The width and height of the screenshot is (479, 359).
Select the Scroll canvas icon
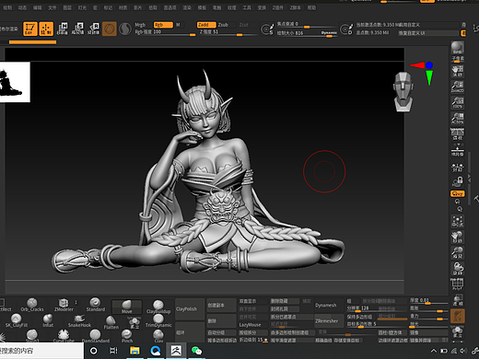[457, 71]
